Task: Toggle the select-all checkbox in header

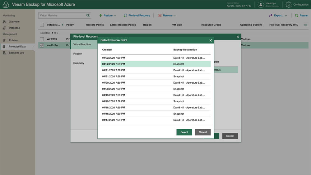Action: (x=42, y=25)
